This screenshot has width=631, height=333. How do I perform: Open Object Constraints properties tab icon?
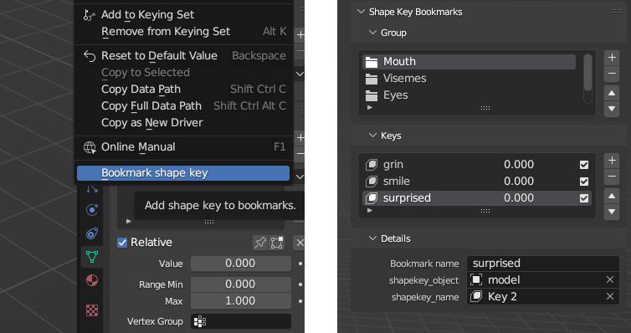(x=92, y=233)
